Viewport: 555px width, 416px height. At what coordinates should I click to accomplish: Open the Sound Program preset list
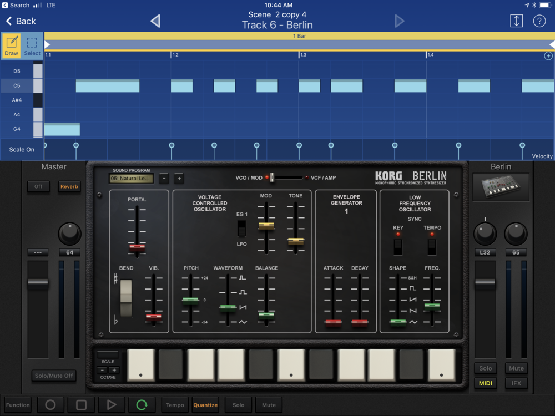(132, 179)
